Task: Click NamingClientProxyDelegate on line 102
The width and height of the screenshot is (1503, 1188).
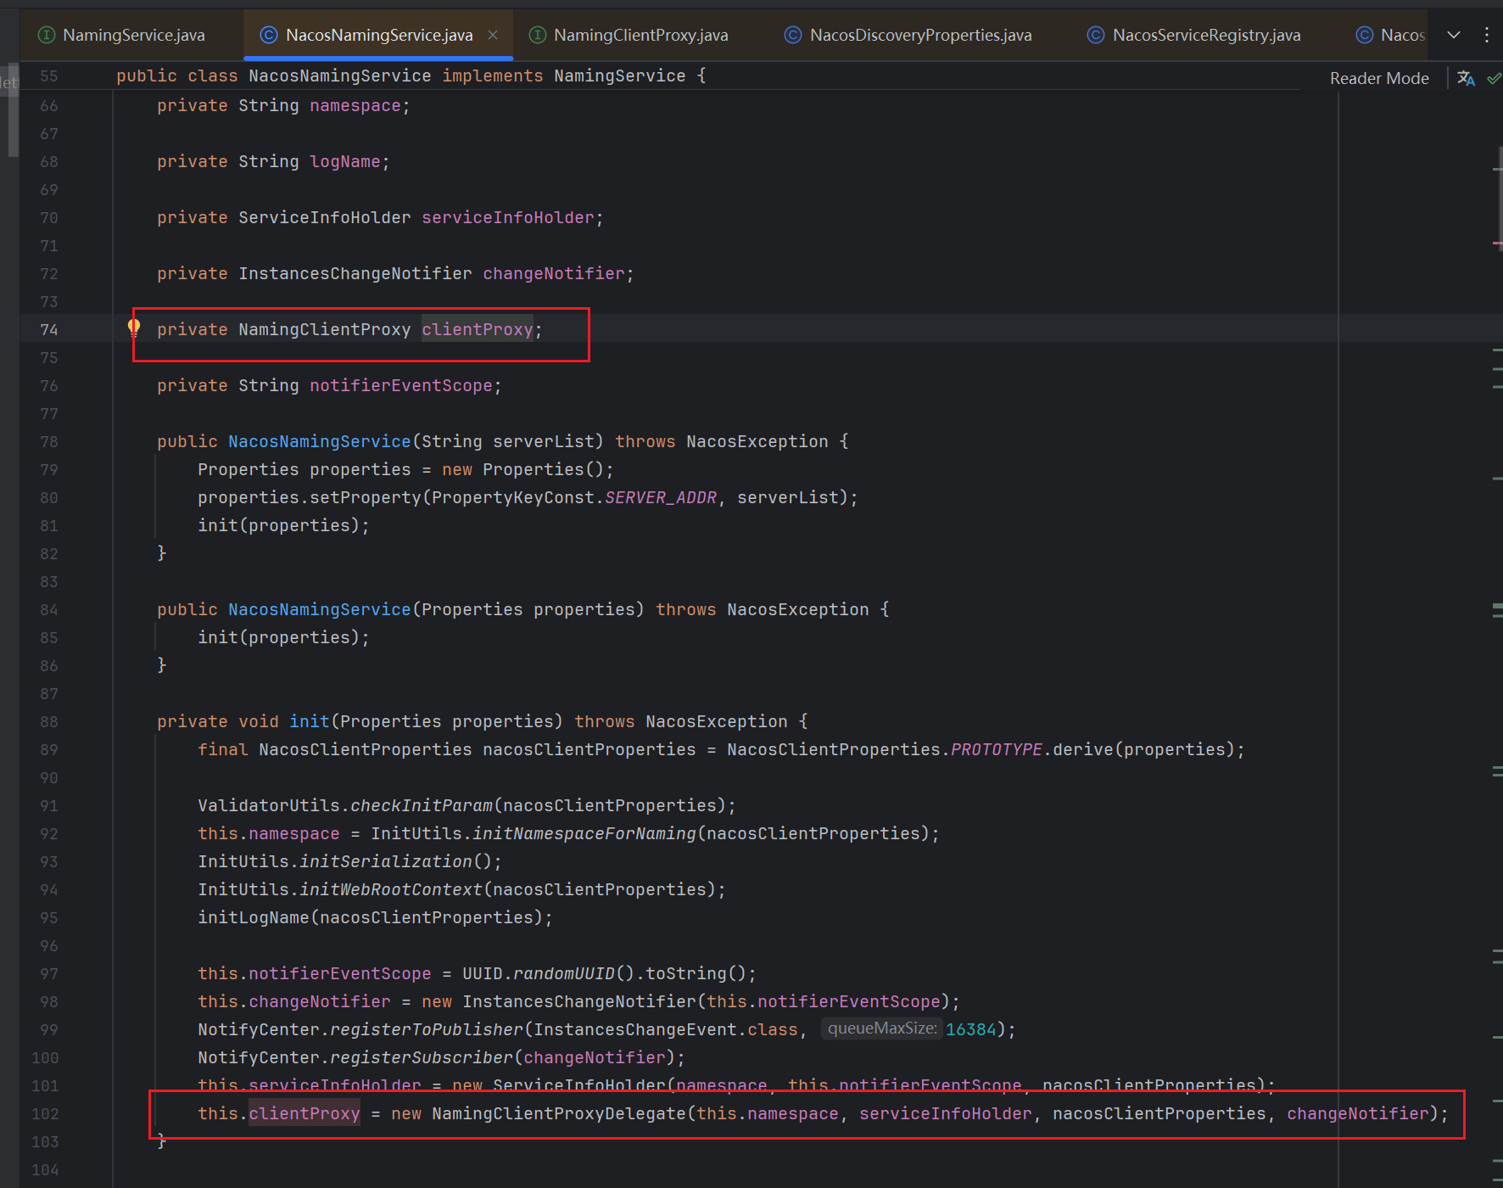Action: [x=558, y=1113]
